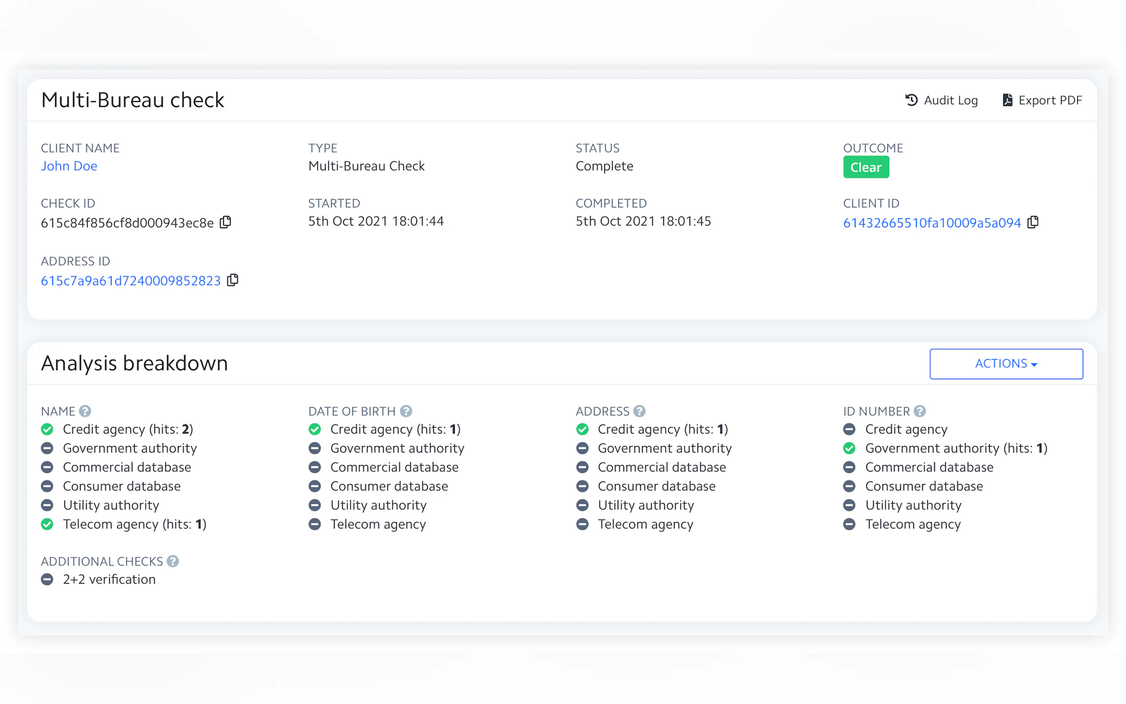Expand the ACTIONS dropdown
1126x704 pixels.
(1006, 364)
